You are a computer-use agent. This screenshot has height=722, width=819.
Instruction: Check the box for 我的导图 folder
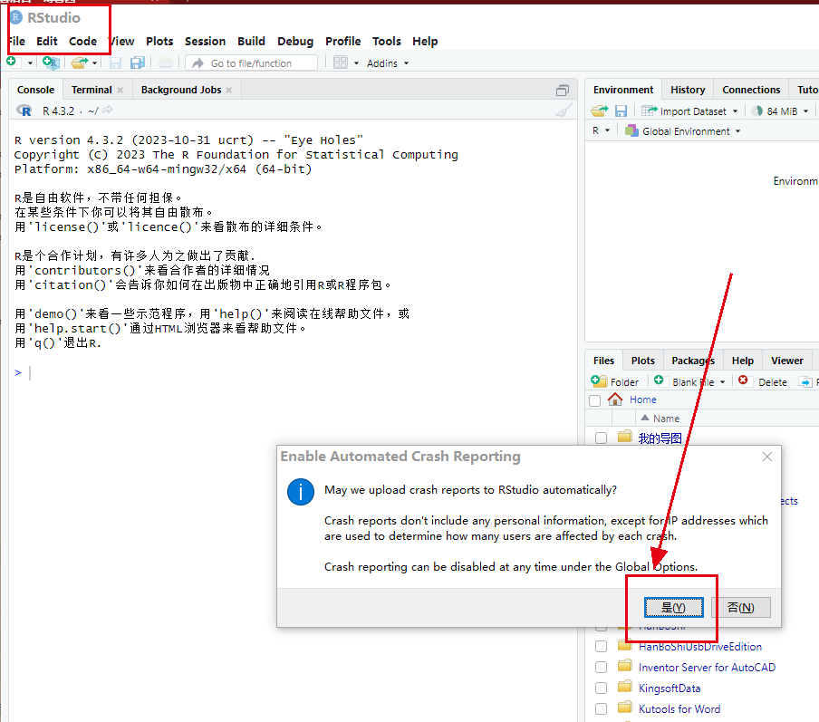click(602, 438)
